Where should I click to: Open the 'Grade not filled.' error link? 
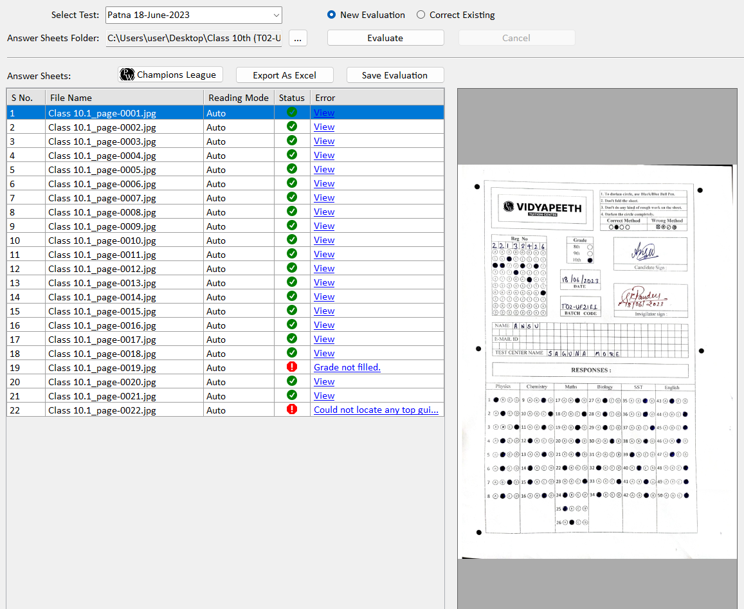click(x=347, y=367)
